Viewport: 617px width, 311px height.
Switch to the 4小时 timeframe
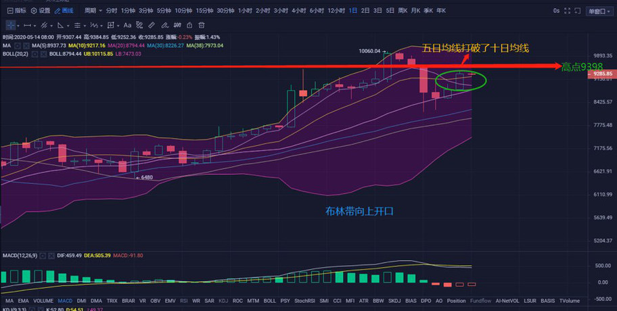click(x=298, y=11)
